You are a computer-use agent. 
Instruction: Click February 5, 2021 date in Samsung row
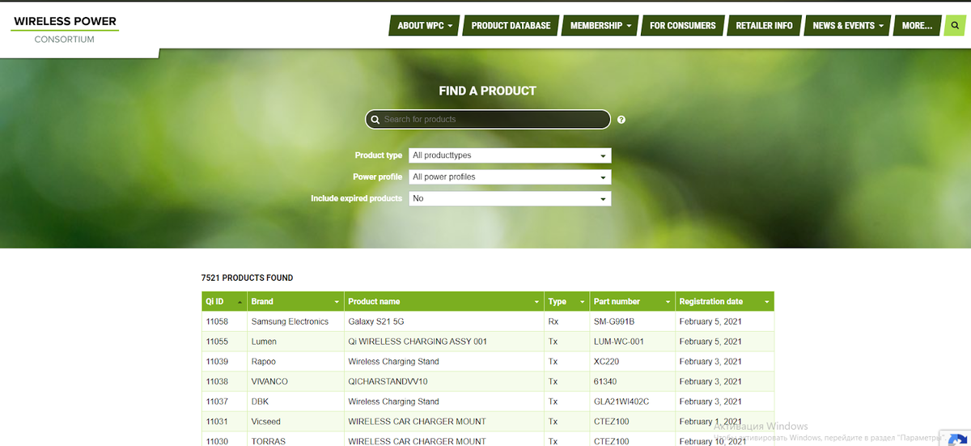[x=710, y=321]
